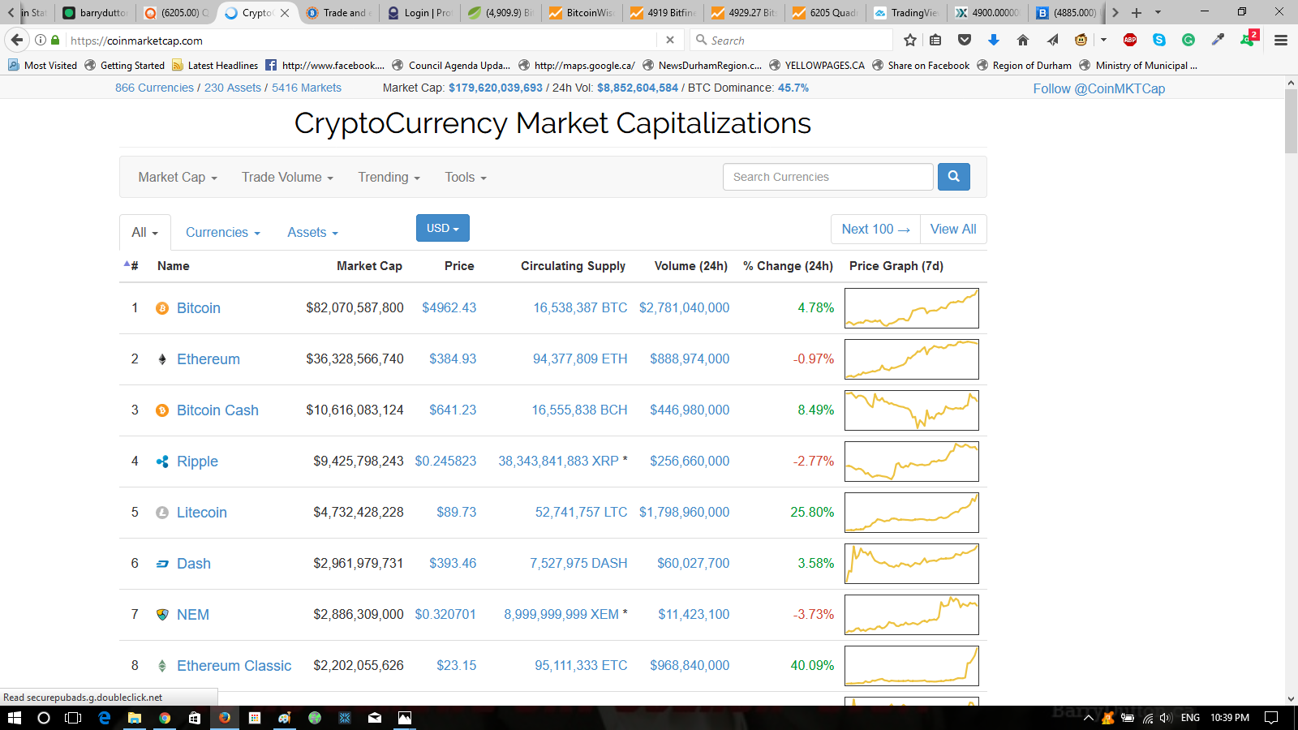The image size is (1298, 730).
Task: Sort the table by % Change (24h) column
Action: point(788,266)
